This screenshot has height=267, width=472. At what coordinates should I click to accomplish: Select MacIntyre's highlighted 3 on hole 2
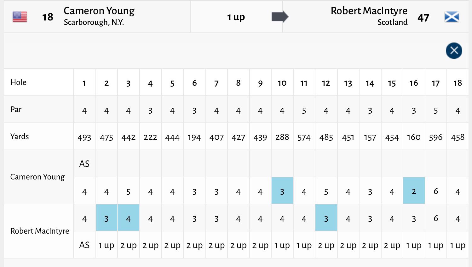click(106, 218)
